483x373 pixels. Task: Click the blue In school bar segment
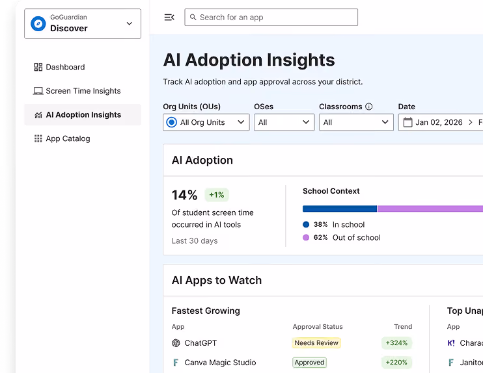(340, 209)
